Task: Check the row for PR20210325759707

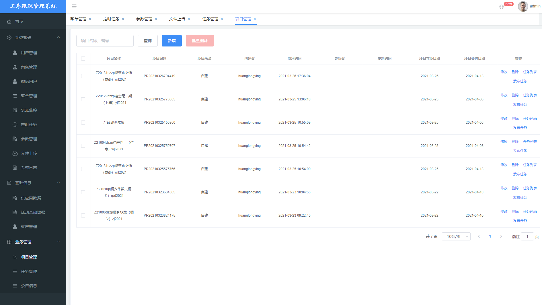Action: click(83, 146)
